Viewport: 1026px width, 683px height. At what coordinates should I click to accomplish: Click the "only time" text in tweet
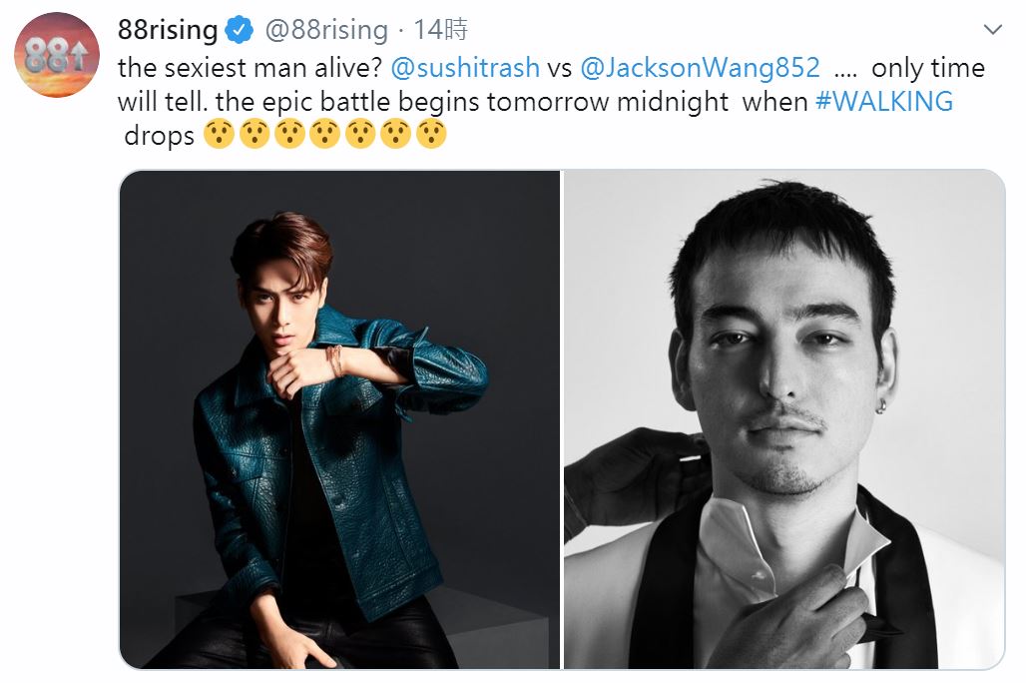tap(927, 68)
